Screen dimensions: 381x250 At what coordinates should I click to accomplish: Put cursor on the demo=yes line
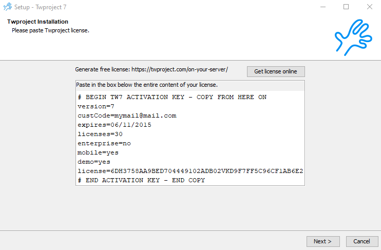[94, 162]
